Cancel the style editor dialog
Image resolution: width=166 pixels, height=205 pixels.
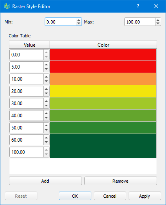(x=110, y=196)
